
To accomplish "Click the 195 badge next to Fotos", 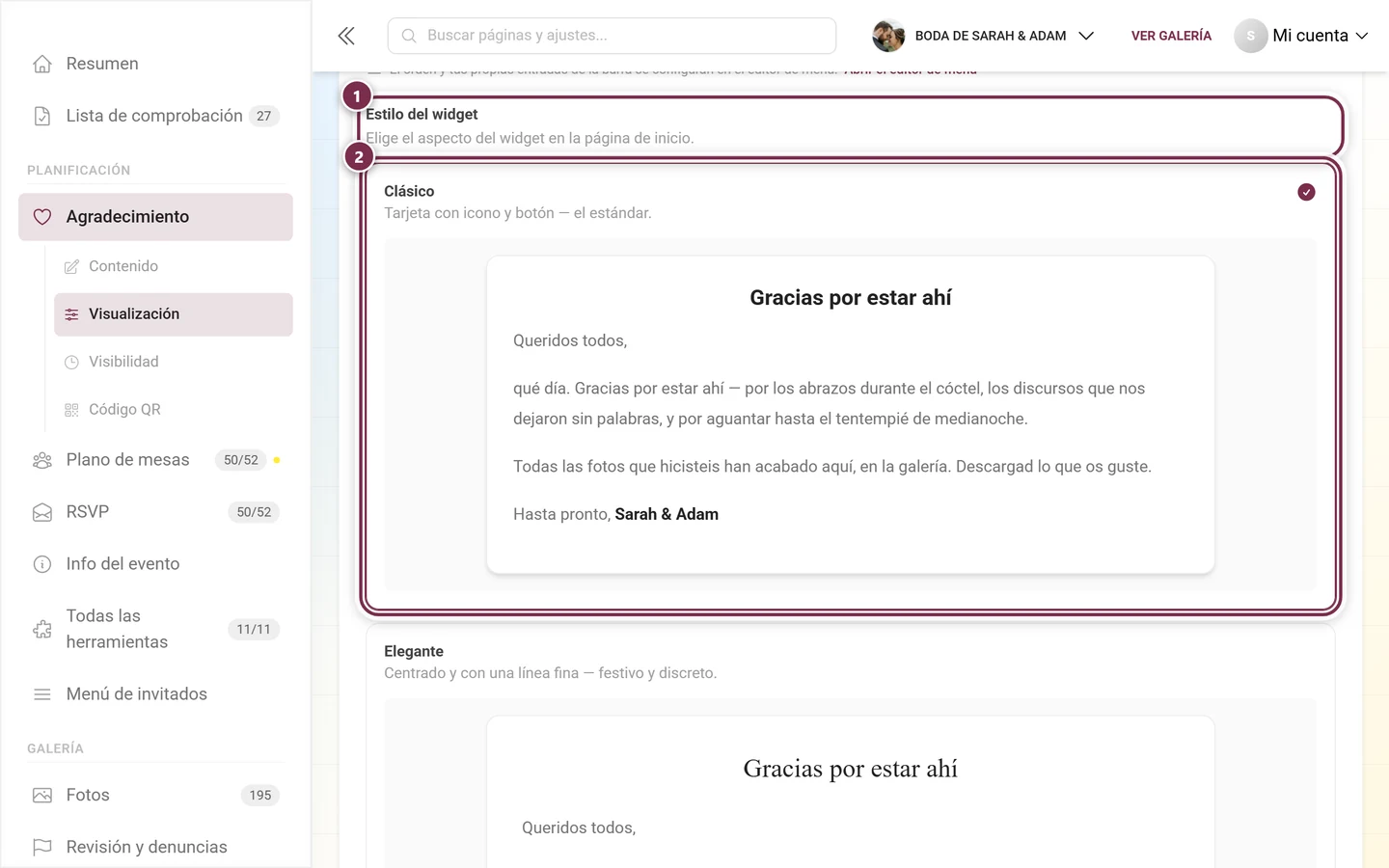I will (x=260, y=795).
